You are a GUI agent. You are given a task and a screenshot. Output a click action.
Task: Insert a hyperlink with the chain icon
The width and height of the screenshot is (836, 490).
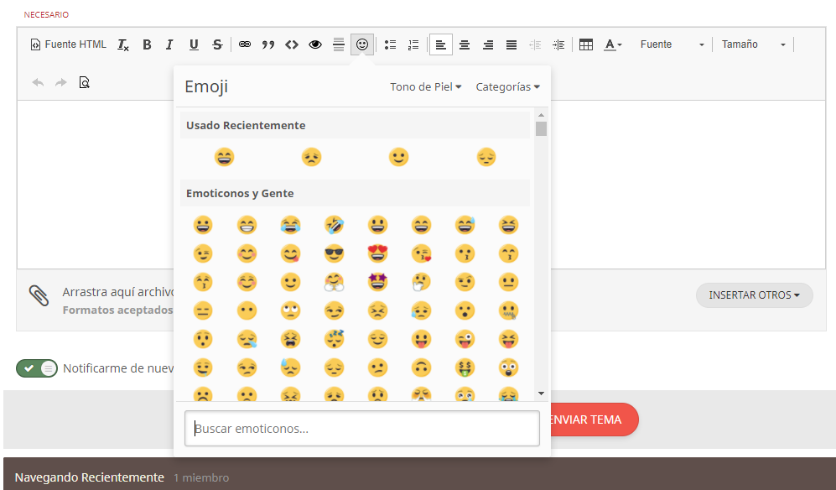coord(244,44)
